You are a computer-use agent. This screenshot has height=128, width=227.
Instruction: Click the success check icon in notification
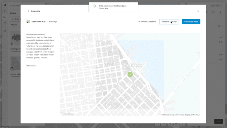pos(94,6)
